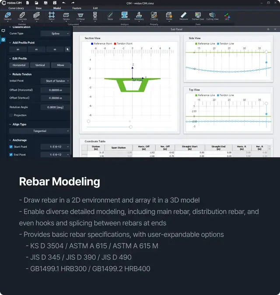The image size is (280, 295).
Task: Select the Rebar tool in ribbon
Action: click(52, 16)
